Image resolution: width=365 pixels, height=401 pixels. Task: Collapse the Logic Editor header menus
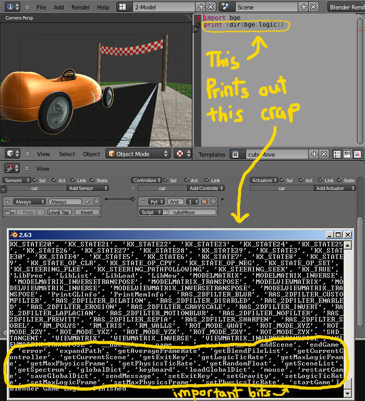point(27,169)
